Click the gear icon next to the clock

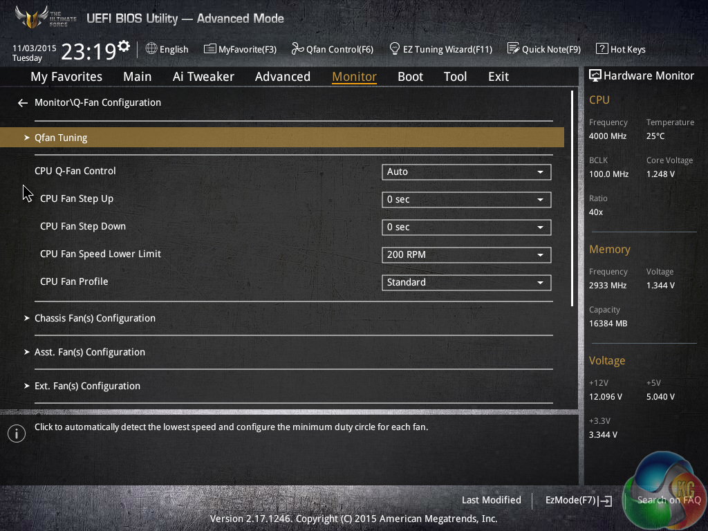124,46
